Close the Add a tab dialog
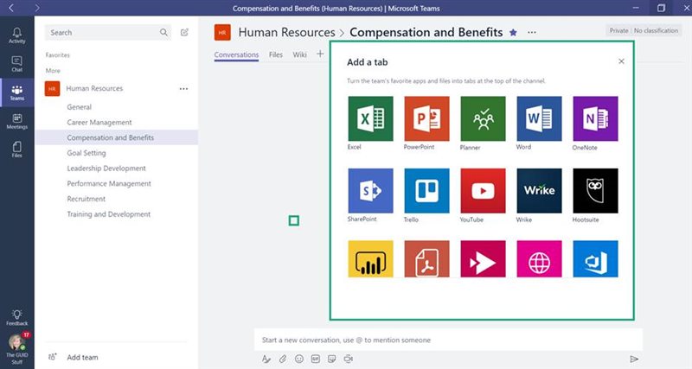The image size is (692, 369). tap(621, 61)
